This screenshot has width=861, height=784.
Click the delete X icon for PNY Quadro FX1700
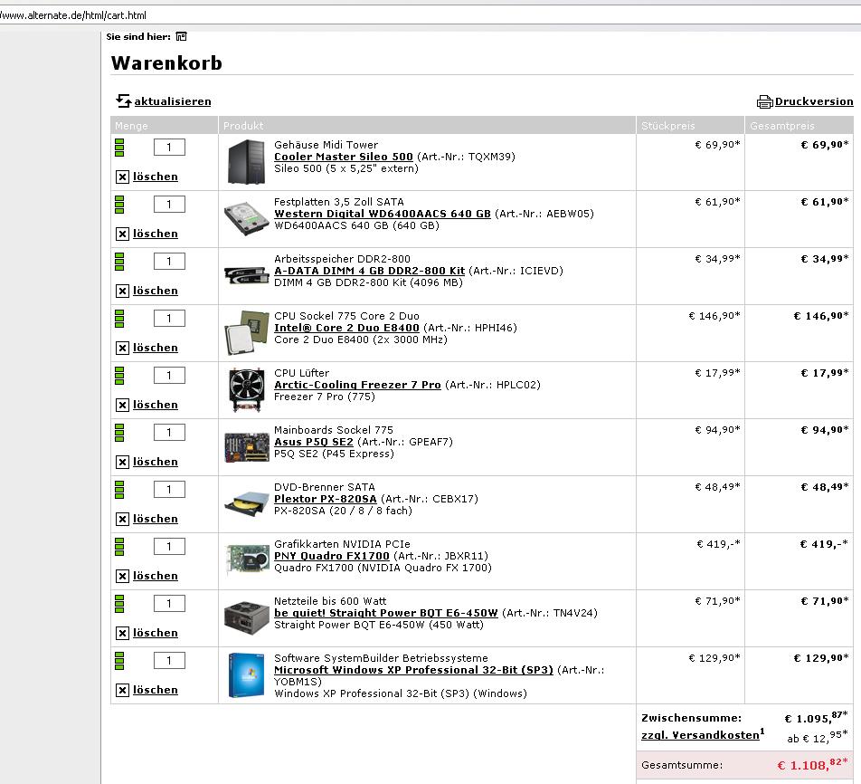click(122, 576)
